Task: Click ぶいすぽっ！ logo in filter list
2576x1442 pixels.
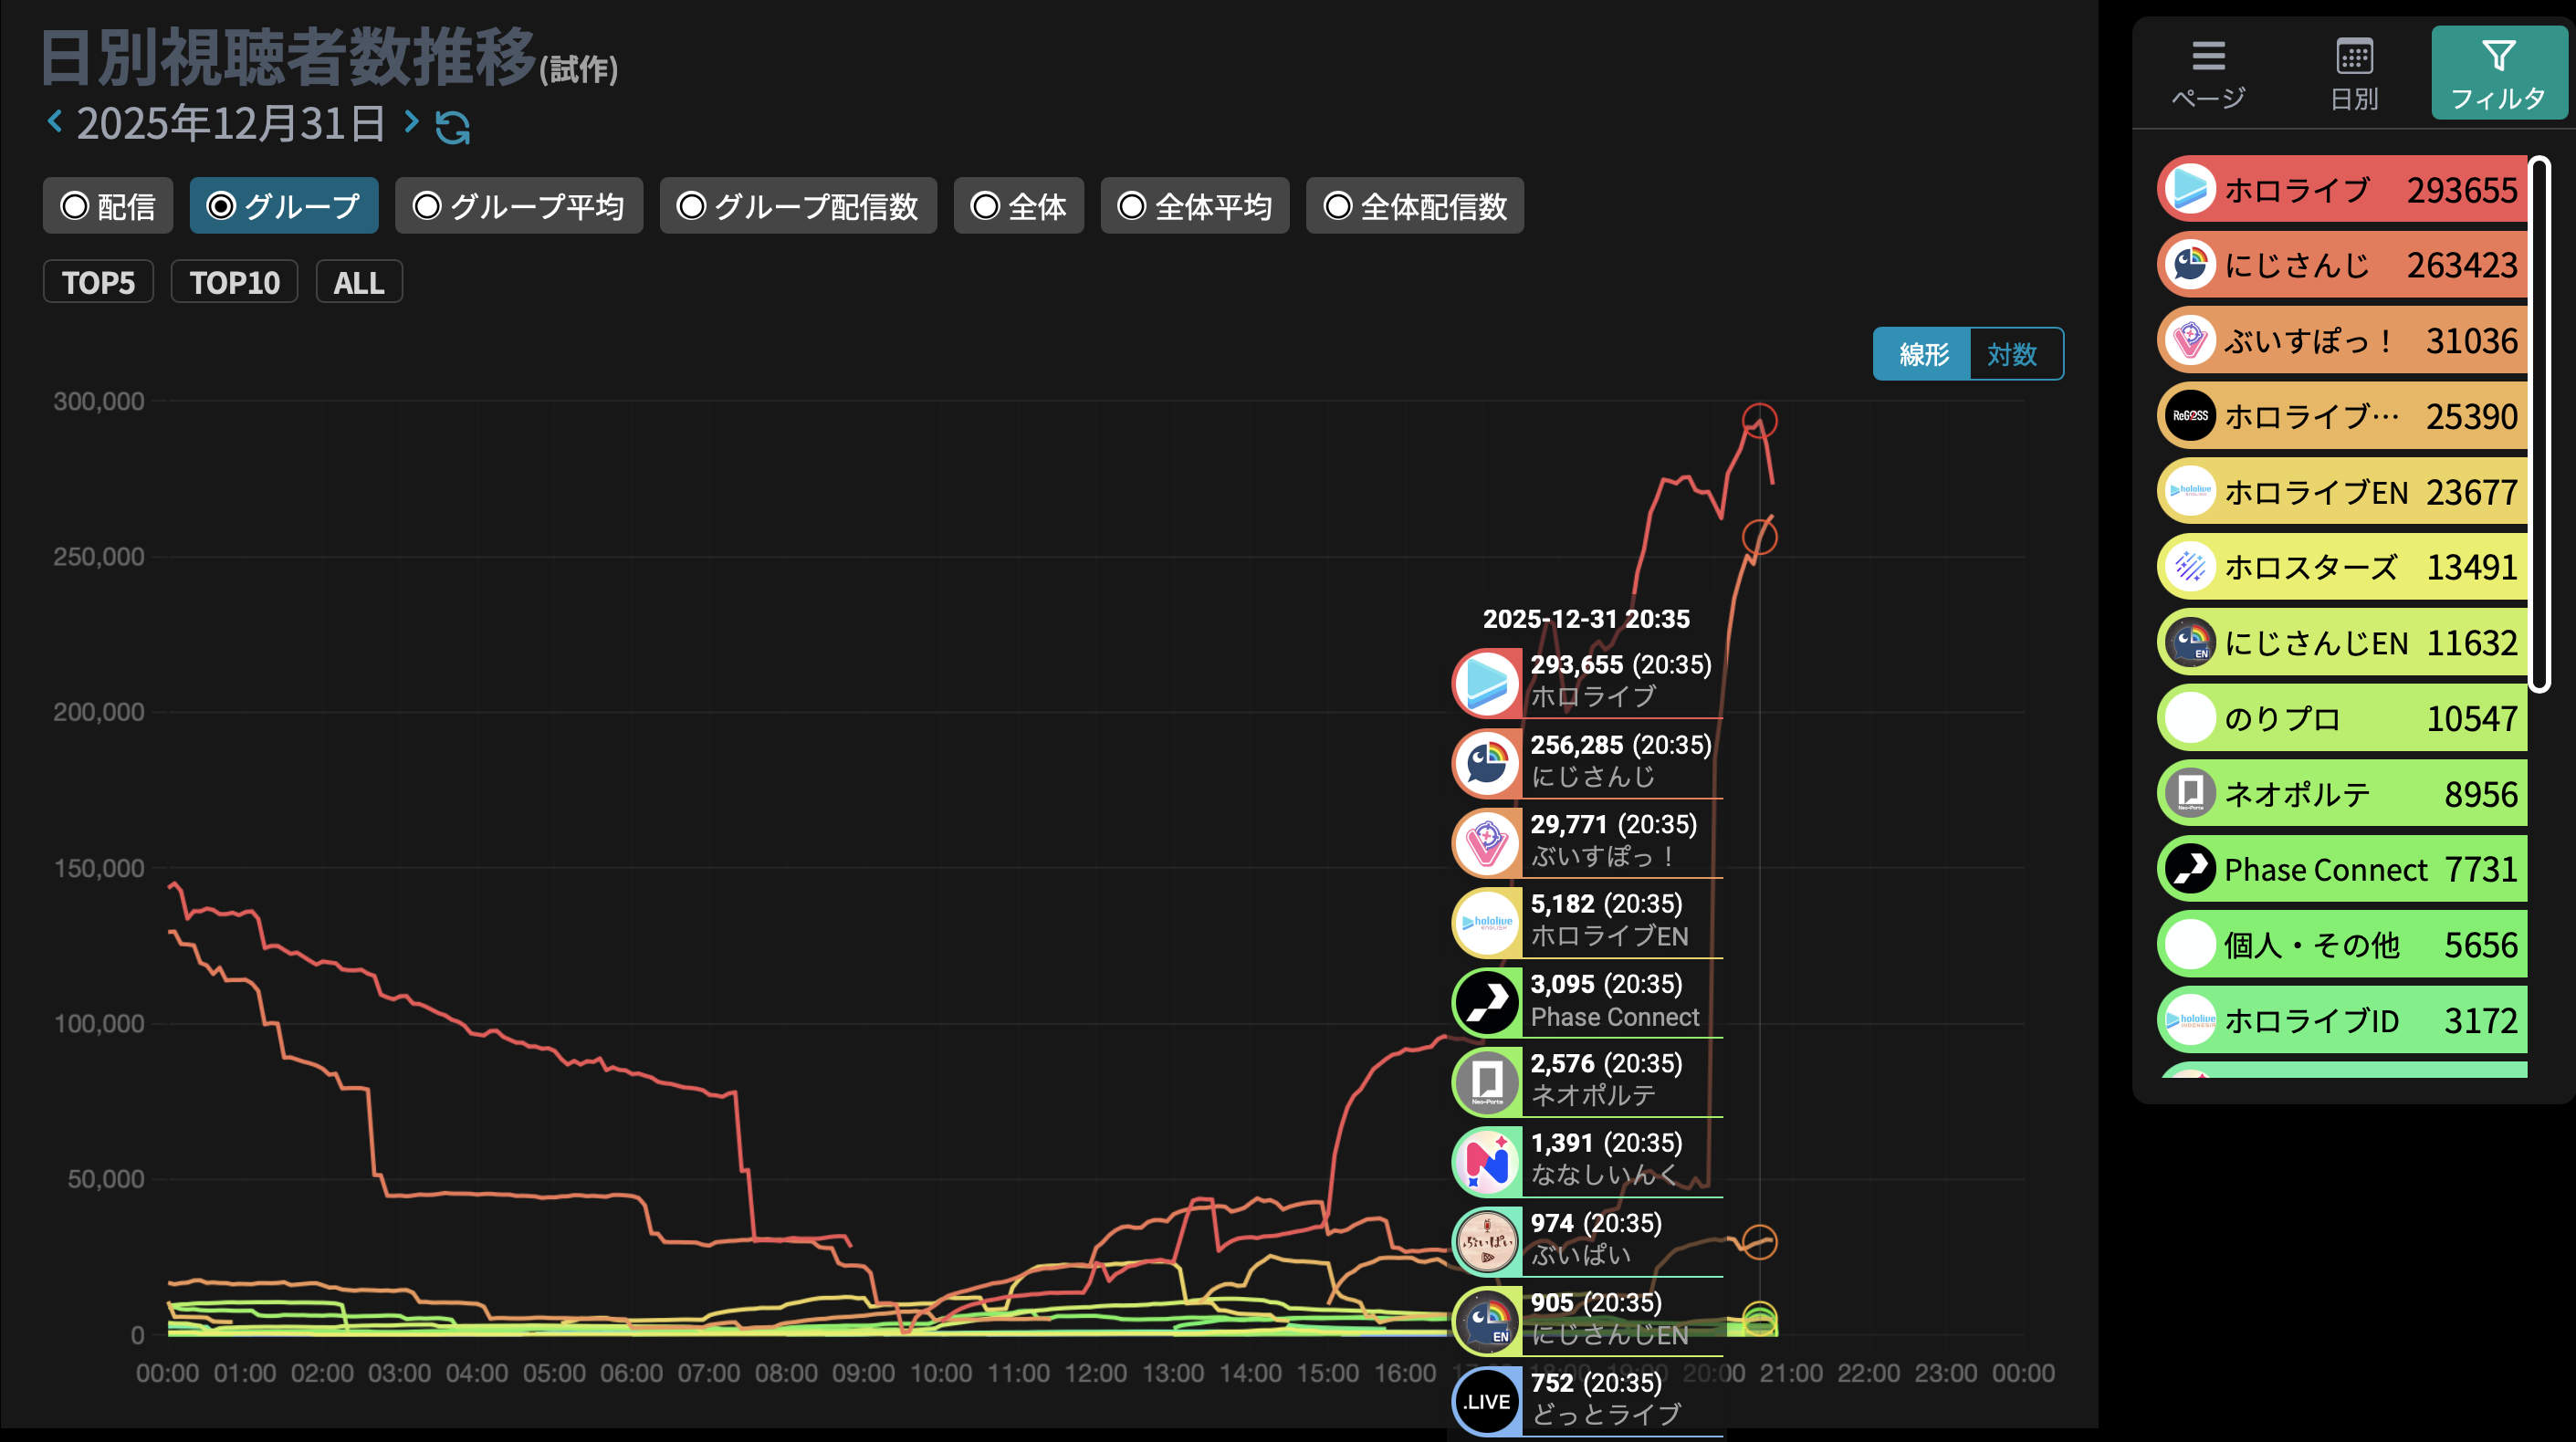Action: [2190, 341]
